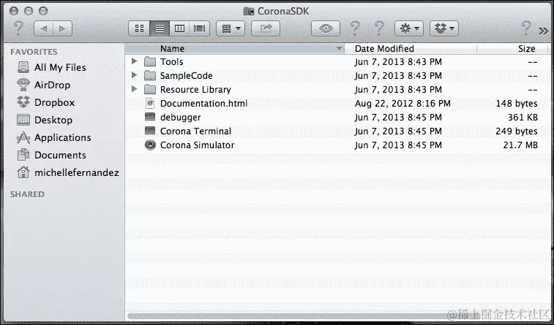Open the Action gear menu

409,28
